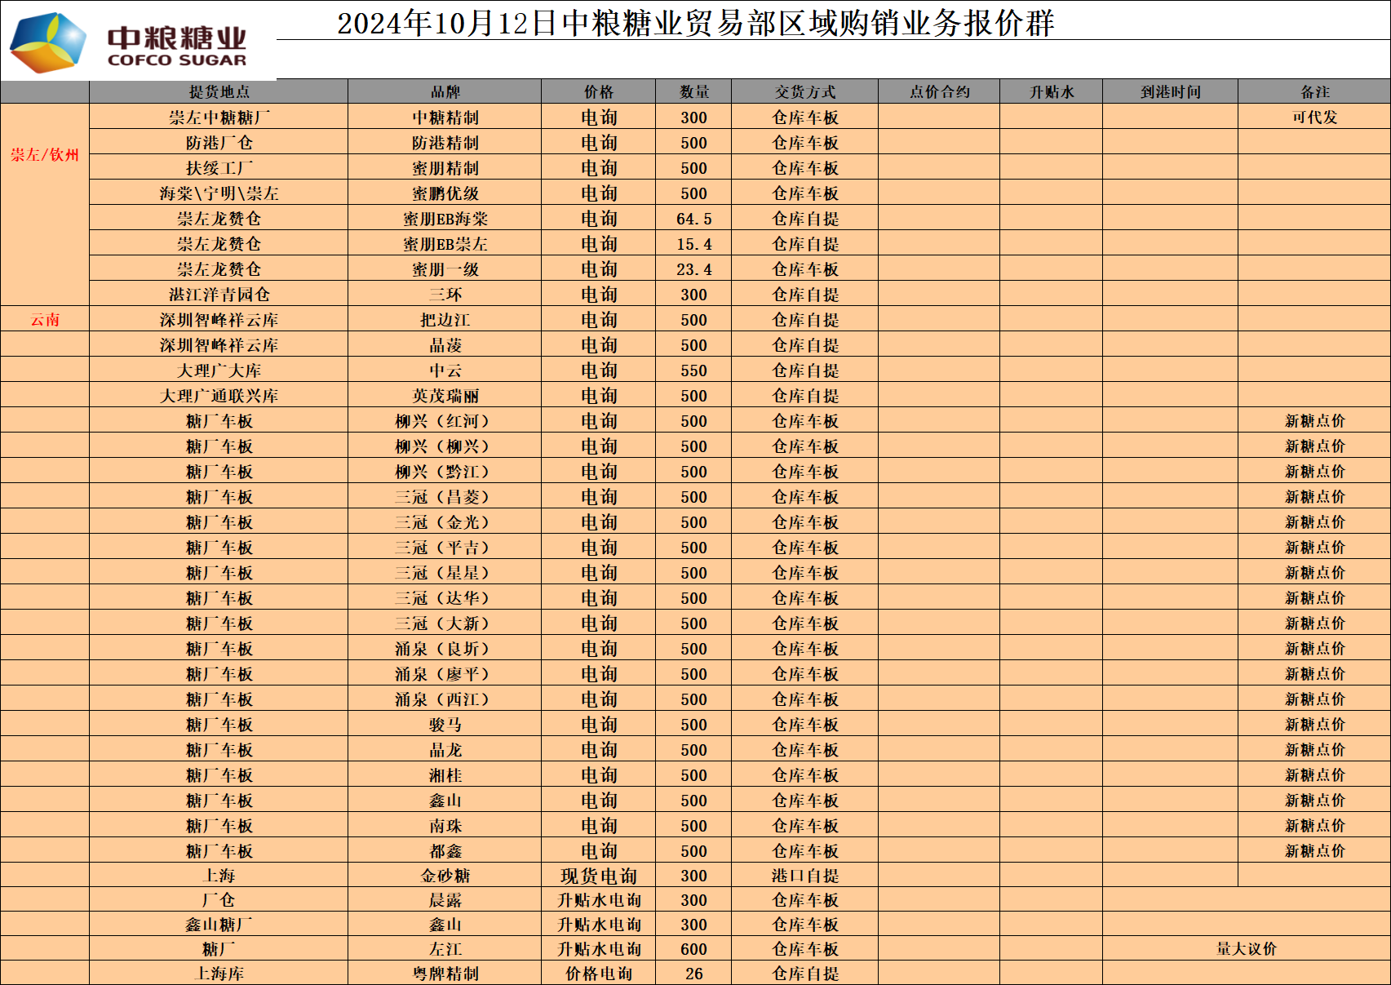The image size is (1391, 985).
Task: Click the 价格电询 price cell
Action: [x=598, y=974]
